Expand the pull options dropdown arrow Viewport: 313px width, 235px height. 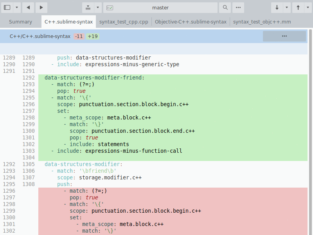(x=287, y=7)
